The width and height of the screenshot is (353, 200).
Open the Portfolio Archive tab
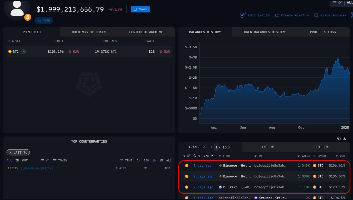point(146,32)
